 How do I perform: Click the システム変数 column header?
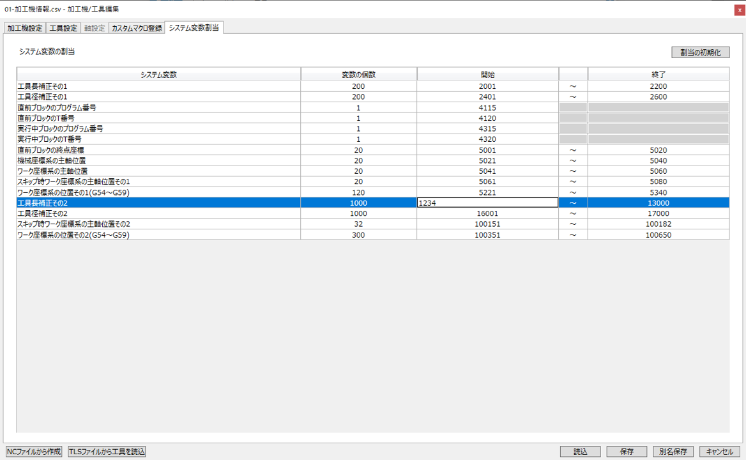click(158, 75)
